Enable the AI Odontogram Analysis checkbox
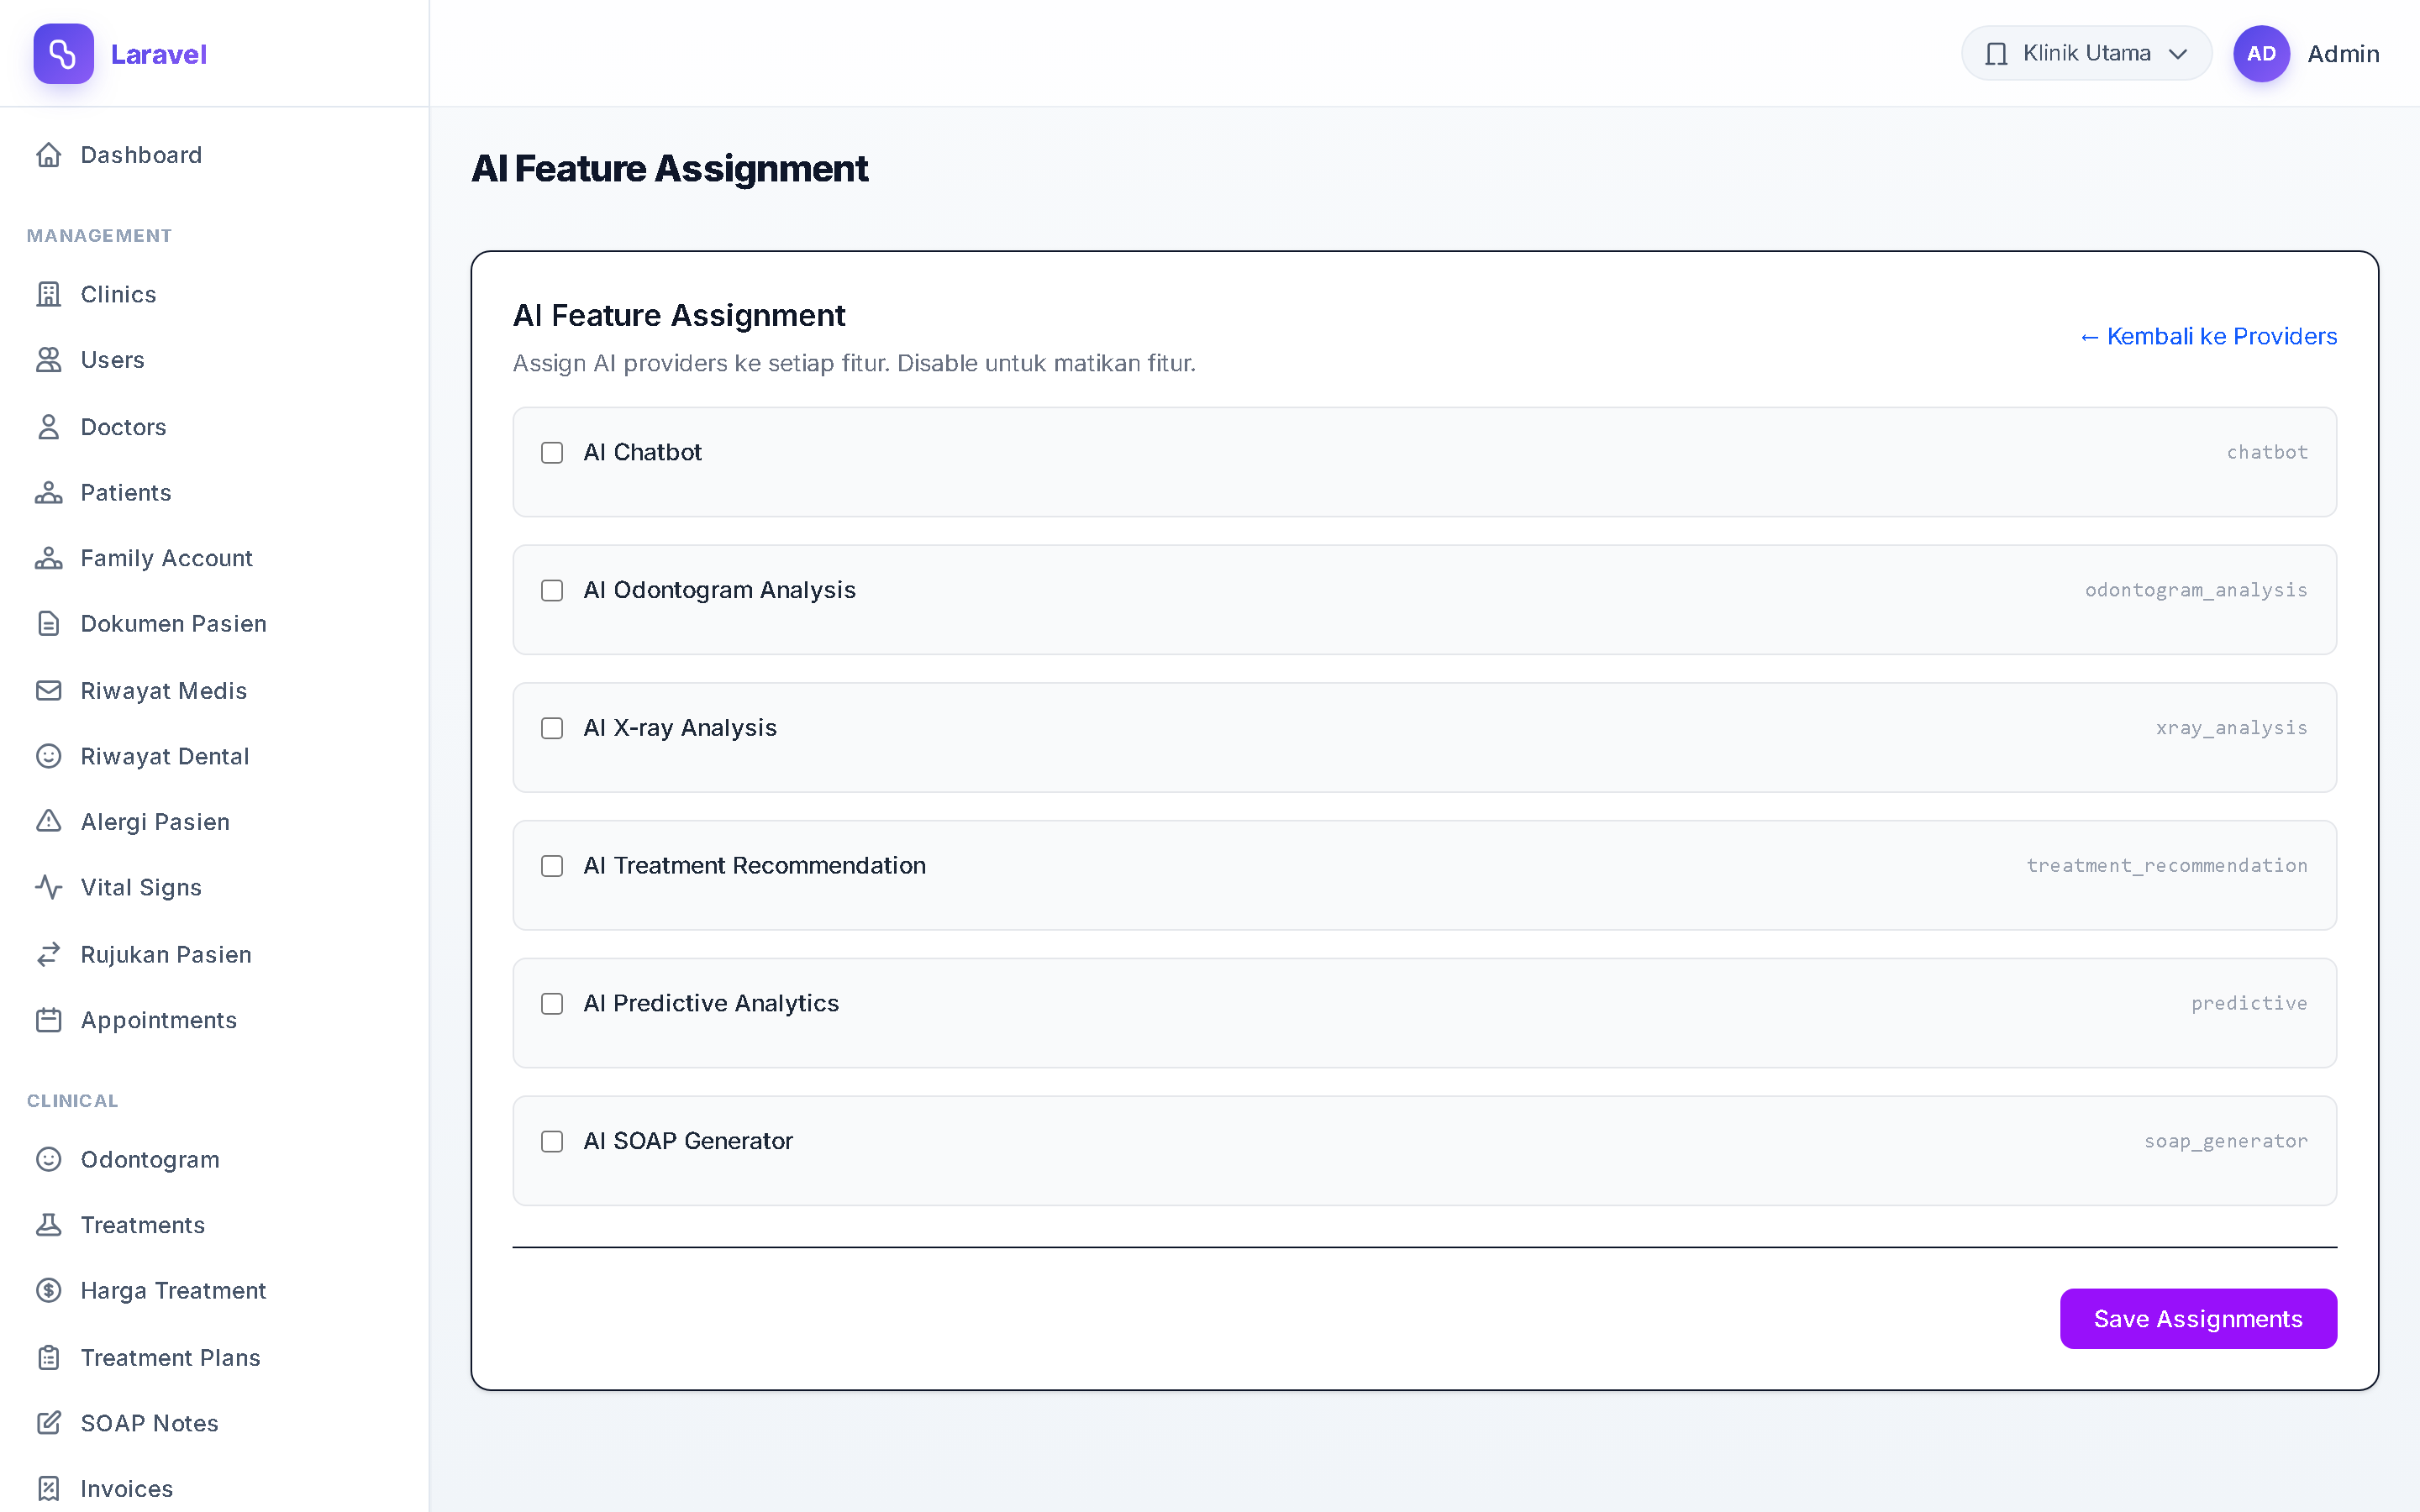 coord(552,591)
